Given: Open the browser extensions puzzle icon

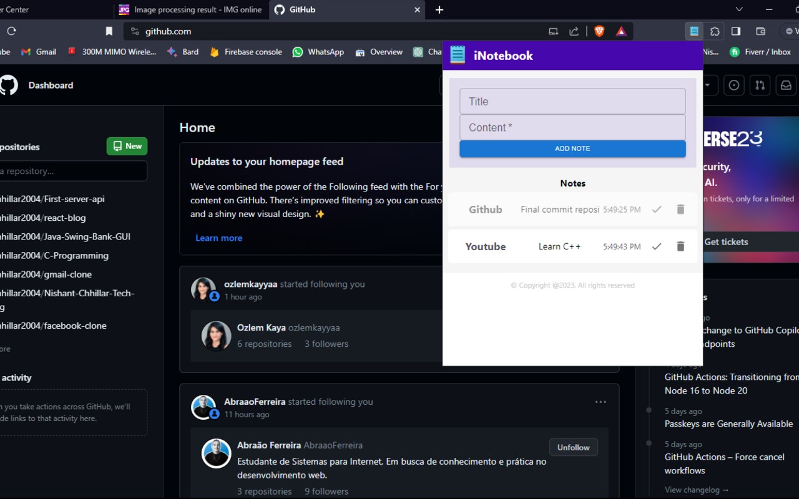Looking at the screenshot, I should pyautogui.click(x=715, y=31).
